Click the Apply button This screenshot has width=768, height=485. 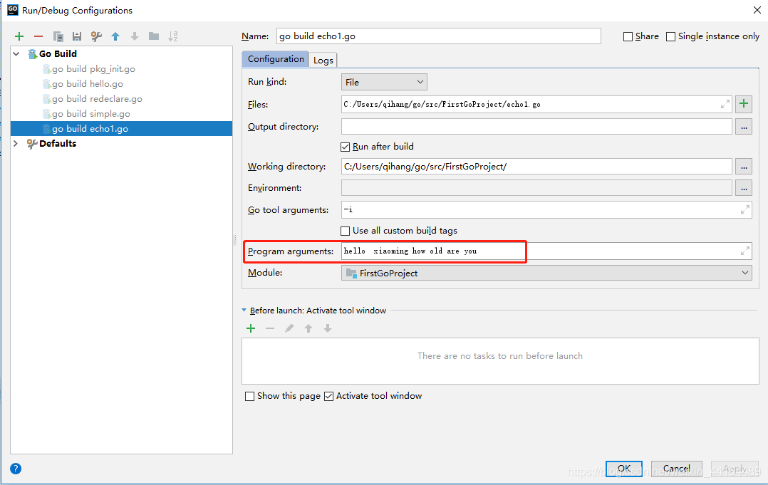(x=735, y=469)
